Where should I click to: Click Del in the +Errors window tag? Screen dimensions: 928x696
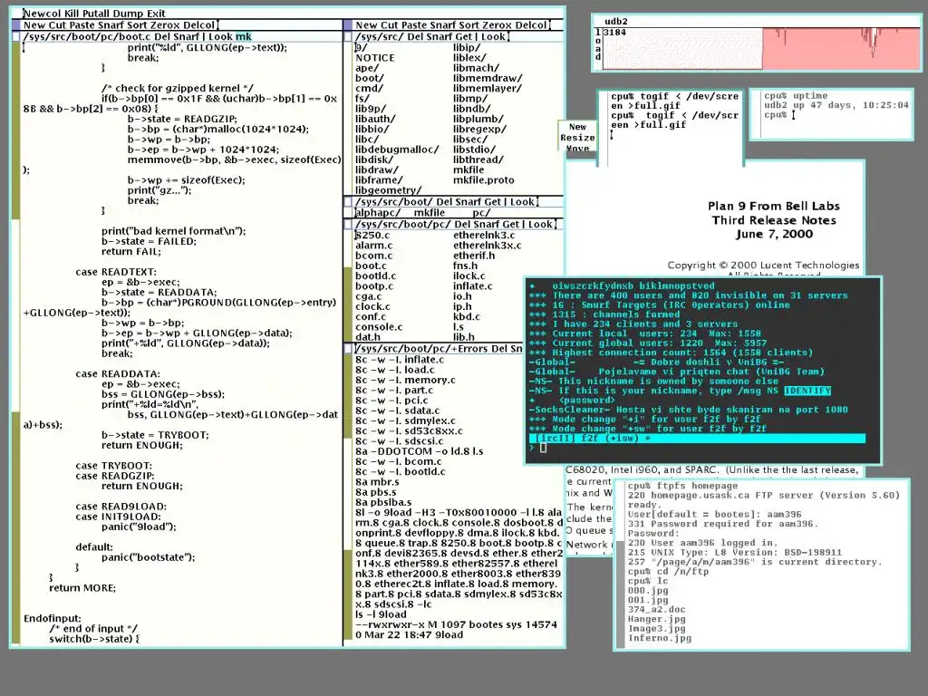tap(498, 349)
